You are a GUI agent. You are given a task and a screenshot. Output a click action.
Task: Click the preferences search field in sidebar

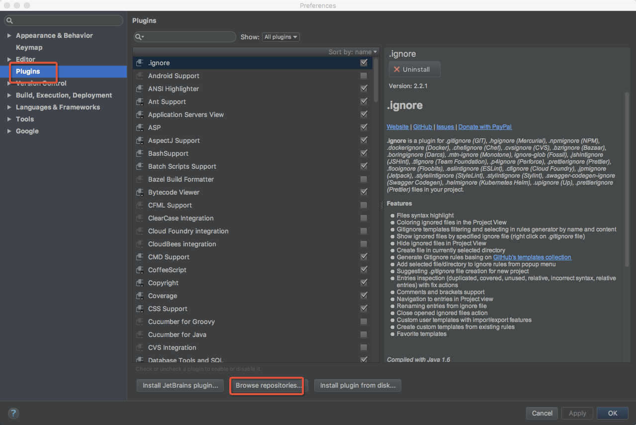click(x=64, y=20)
